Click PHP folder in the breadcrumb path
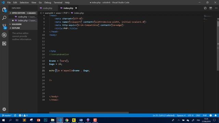 click(x=65, y=13)
